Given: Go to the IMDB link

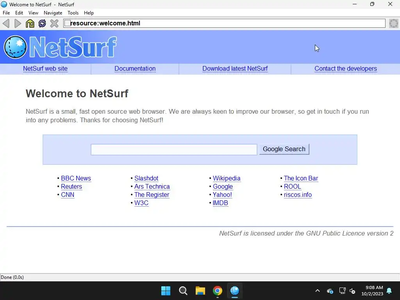Looking at the screenshot, I should click(220, 203).
